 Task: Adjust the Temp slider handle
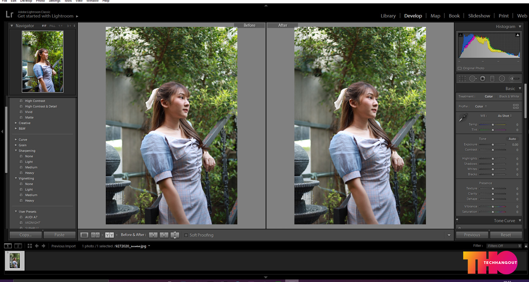pyautogui.click(x=493, y=125)
